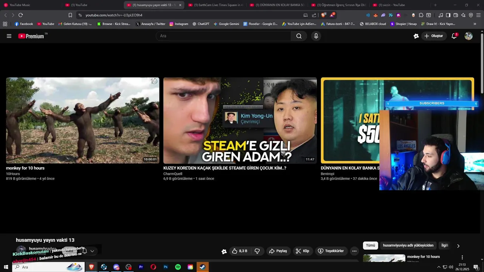Click the YouTube search input field

coord(223,36)
